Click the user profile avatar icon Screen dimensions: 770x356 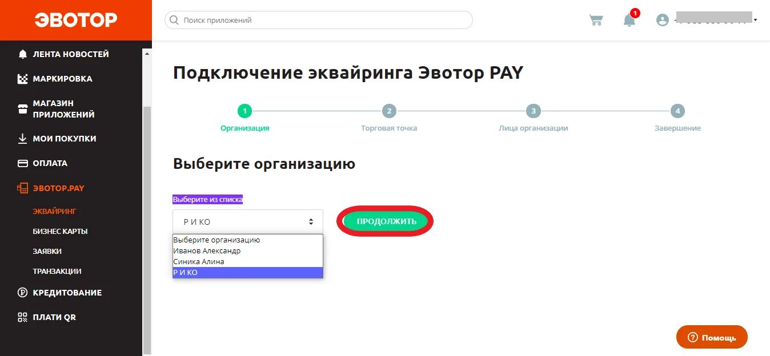[x=663, y=20]
